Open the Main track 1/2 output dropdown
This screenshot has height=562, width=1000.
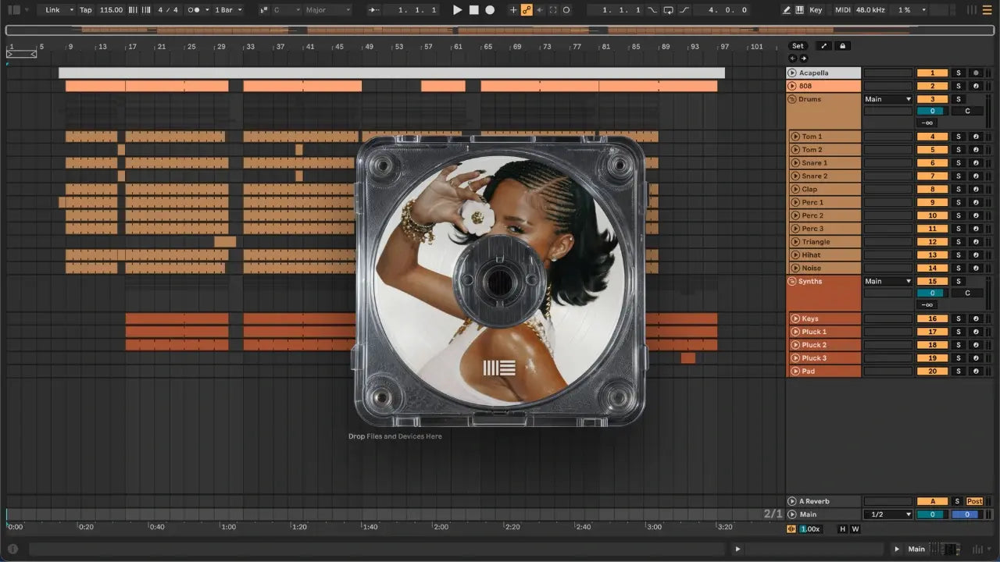[x=887, y=514]
